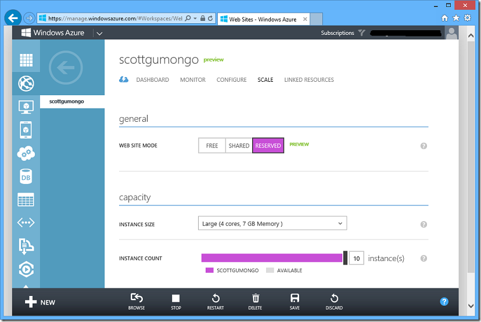481x322 pixels.
Task: Open Cloud Services gear-cloud icon in sidebar
Action: click(26, 153)
